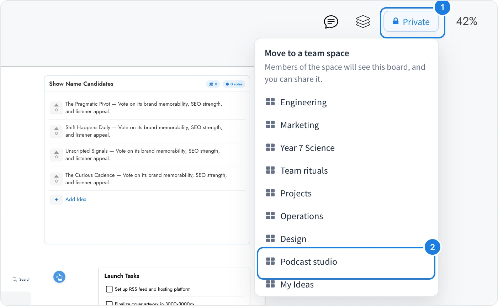Click the grid icon beside Podcast studio
This screenshot has height=306, width=498.
click(x=270, y=262)
